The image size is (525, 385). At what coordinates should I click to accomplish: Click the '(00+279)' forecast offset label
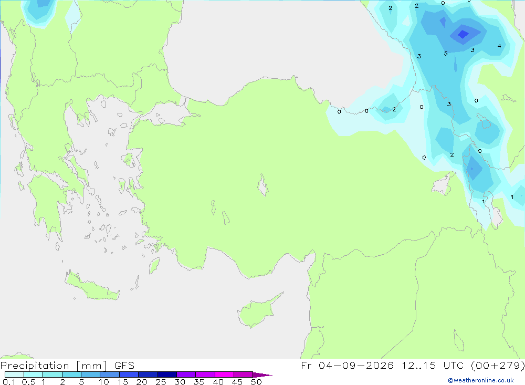tap(498, 365)
